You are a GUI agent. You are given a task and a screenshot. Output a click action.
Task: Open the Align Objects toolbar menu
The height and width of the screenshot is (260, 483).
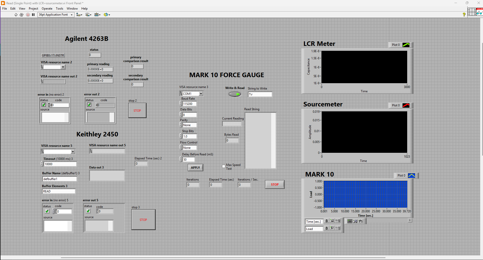pos(79,15)
